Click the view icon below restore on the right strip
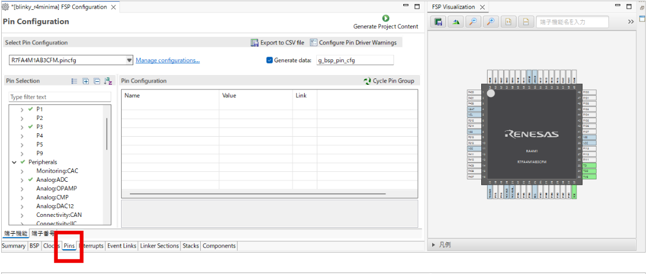This screenshot has width=648, height=274. 643,18
